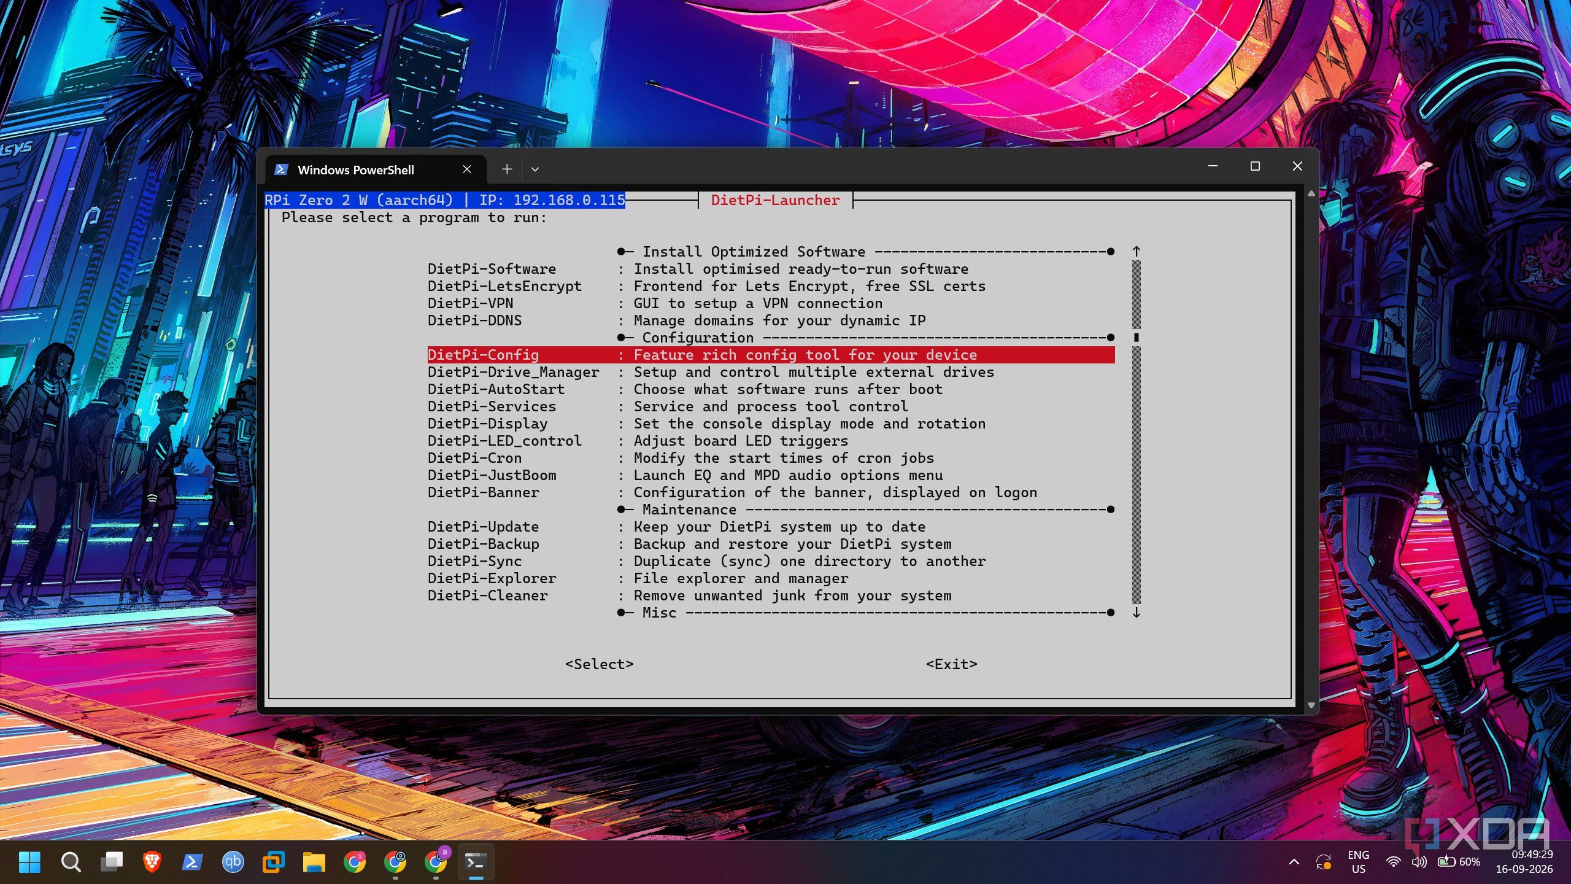Click the <Select> button
The width and height of the screenshot is (1571, 884).
click(x=600, y=664)
